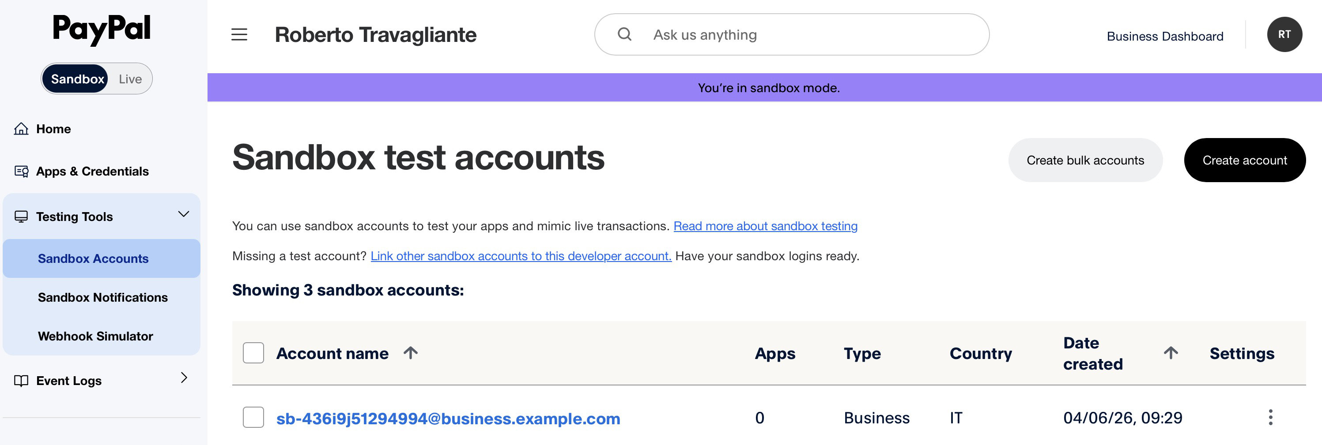
Task: Expand the Event Logs chevron
Action: click(x=184, y=378)
